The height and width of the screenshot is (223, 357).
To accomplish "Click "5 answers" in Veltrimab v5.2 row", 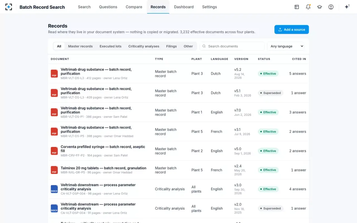I will tap(298, 74).
